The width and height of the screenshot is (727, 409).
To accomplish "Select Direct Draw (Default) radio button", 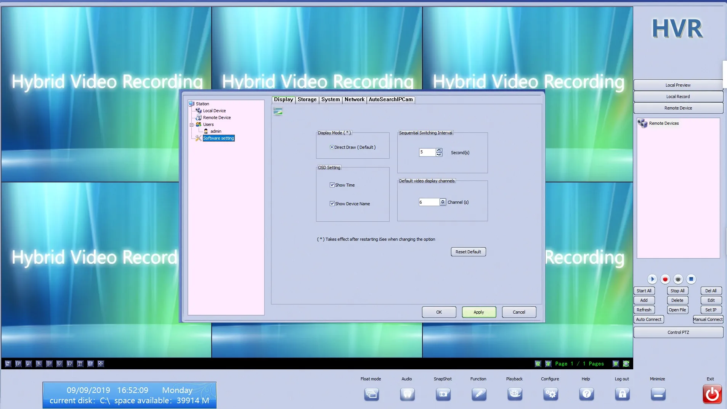I will (x=332, y=147).
